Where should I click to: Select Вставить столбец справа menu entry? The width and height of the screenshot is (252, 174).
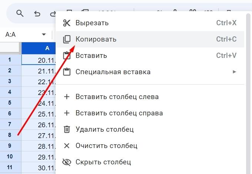(119, 113)
